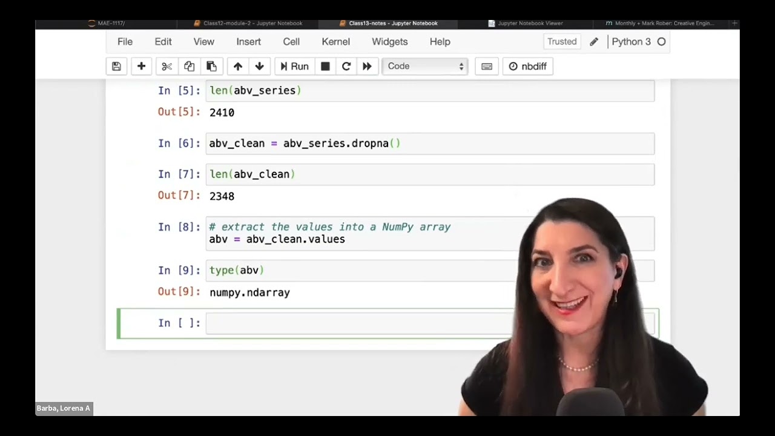Viewport: 775px width, 436px height.
Task: Restart the kernel with the circular arrow icon
Action: 346,66
